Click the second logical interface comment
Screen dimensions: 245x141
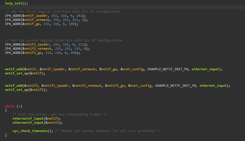coord(64,40)
